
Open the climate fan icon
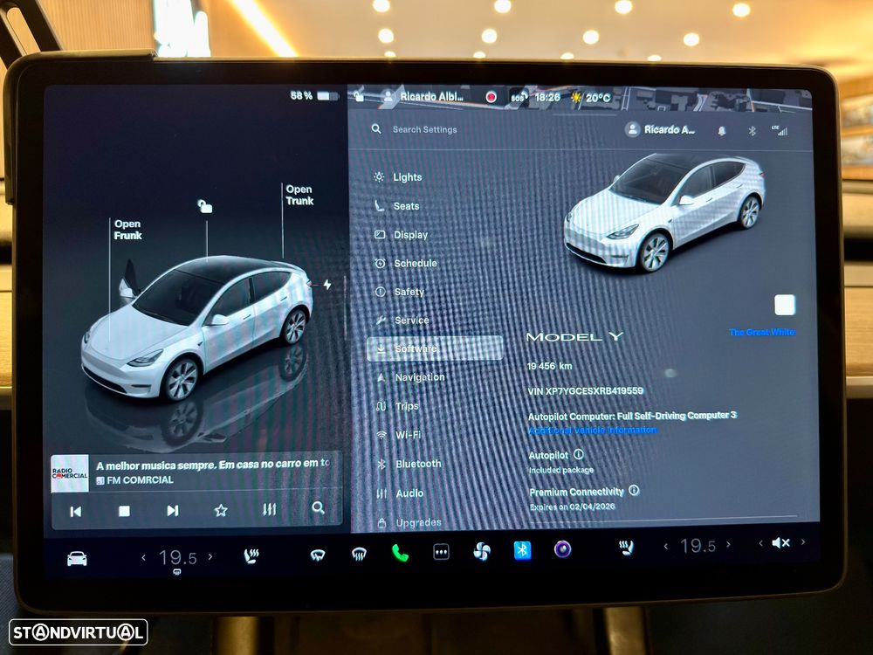[482, 551]
